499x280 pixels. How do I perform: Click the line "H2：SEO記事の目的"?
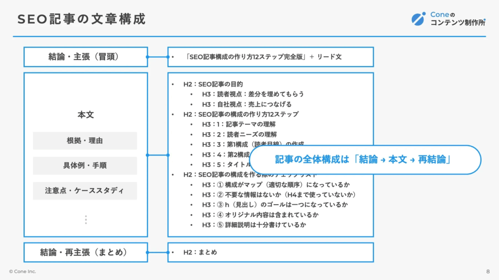pos(213,84)
